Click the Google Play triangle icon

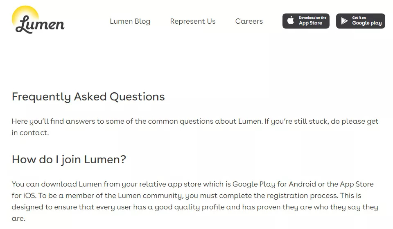(x=344, y=21)
